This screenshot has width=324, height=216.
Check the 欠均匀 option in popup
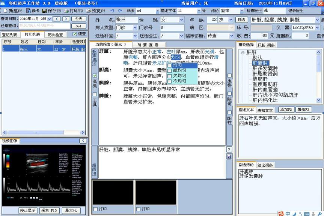point(169,76)
